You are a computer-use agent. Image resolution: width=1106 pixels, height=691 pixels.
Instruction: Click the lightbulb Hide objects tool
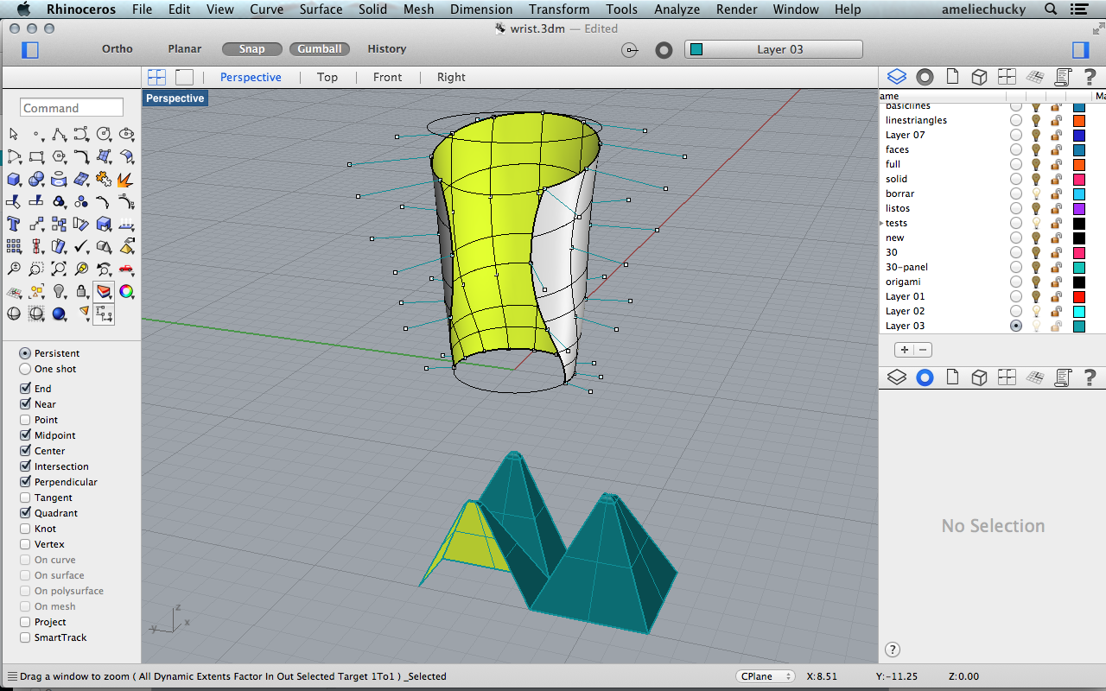59,292
